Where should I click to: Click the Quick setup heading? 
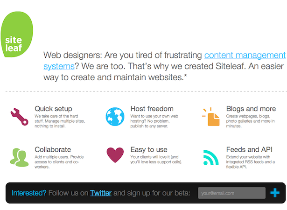click(54, 109)
